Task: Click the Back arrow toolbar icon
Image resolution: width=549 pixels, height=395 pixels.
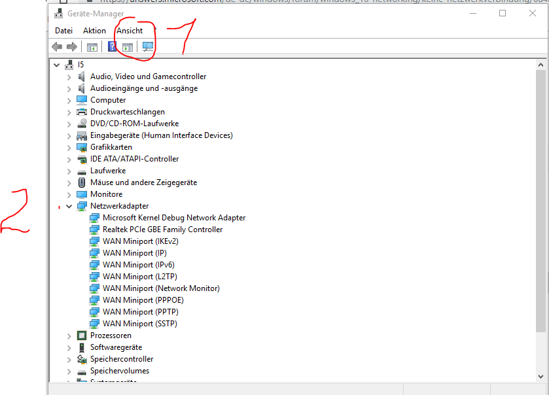Action: click(x=57, y=46)
